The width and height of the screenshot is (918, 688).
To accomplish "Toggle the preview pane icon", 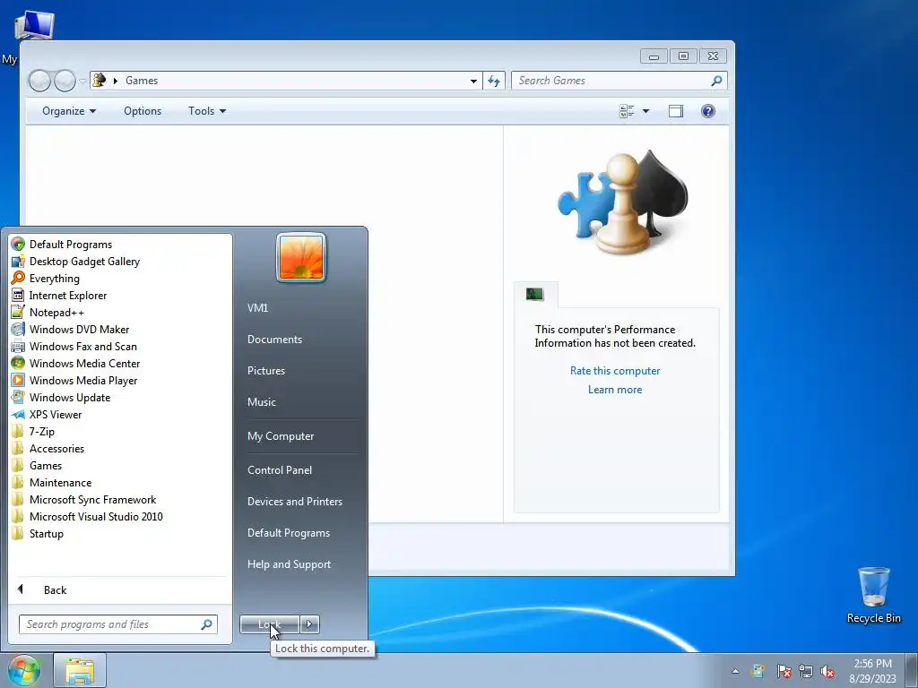I will 676,111.
